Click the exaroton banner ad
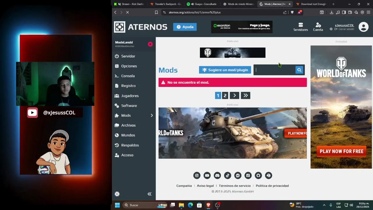This screenshot has height=210, width=373. coord(242,27)
